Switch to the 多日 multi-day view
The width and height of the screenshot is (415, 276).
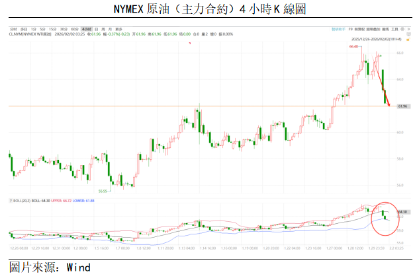24,29
